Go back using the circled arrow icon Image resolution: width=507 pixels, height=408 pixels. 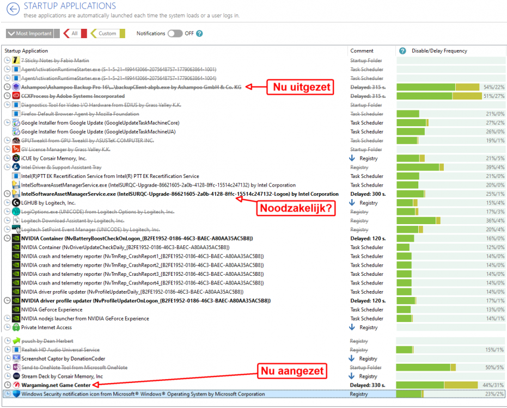[x=13, y=9]
